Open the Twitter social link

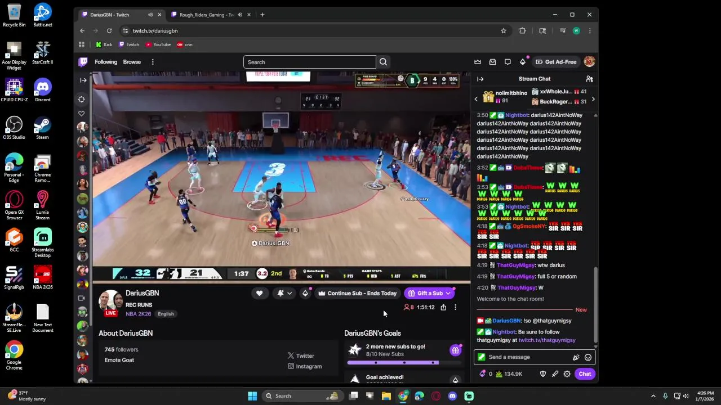coord(301,355)
